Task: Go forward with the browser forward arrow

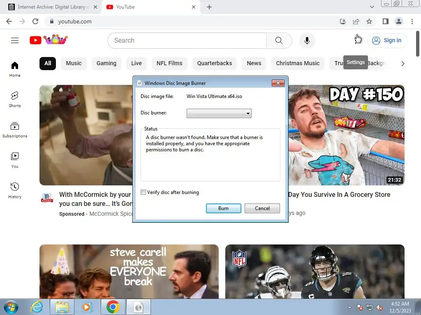Action: [22, 21]
